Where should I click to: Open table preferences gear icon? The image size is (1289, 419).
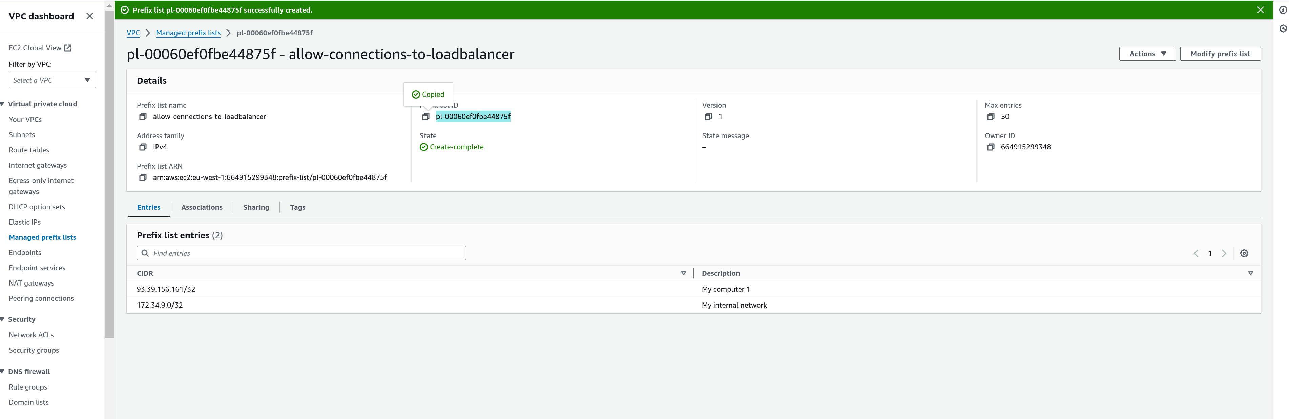tap(1244, 253)
